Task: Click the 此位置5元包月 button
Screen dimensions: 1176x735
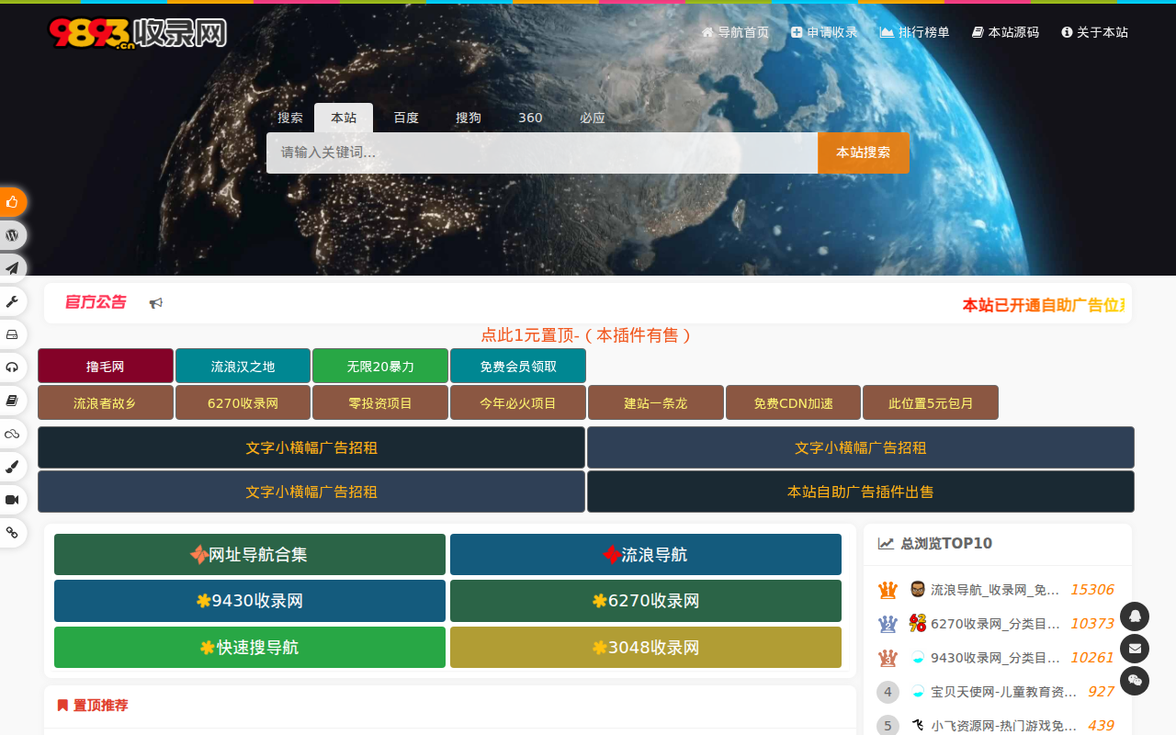Action: [x=931, y=402]
